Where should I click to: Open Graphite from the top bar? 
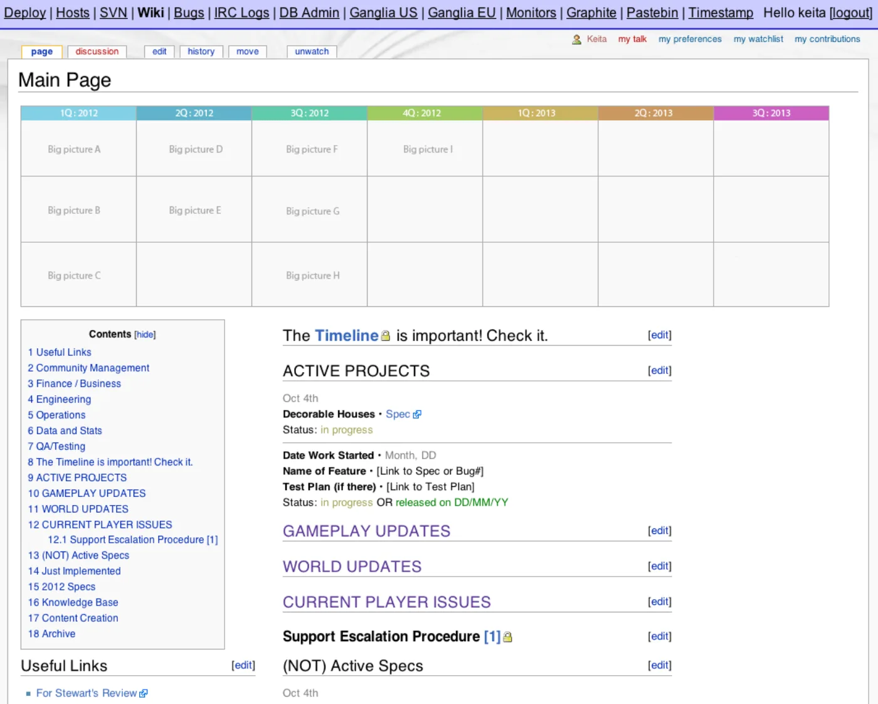[x=591, y=13]
